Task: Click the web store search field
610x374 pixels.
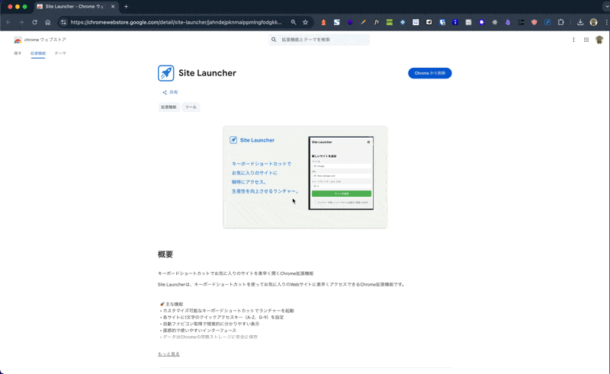Action: [x=319, y=40]
